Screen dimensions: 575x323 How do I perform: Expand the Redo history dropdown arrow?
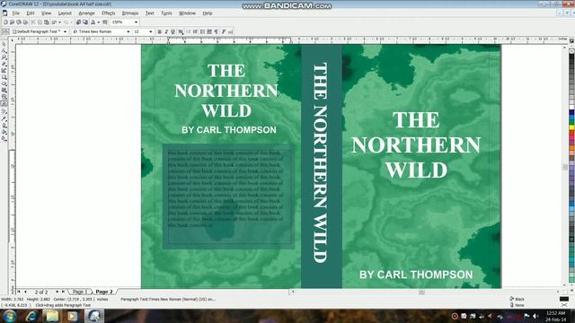click(72, 22)
